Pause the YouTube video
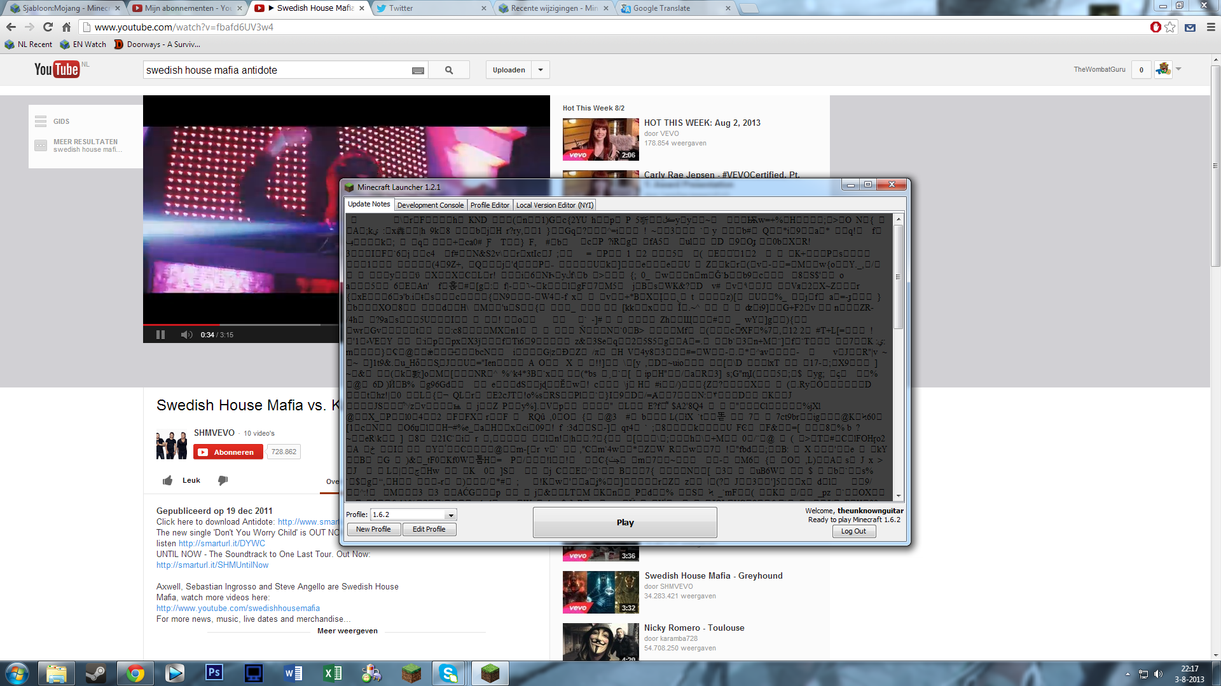Screen dimensions: 1221x686 point(160,335)
